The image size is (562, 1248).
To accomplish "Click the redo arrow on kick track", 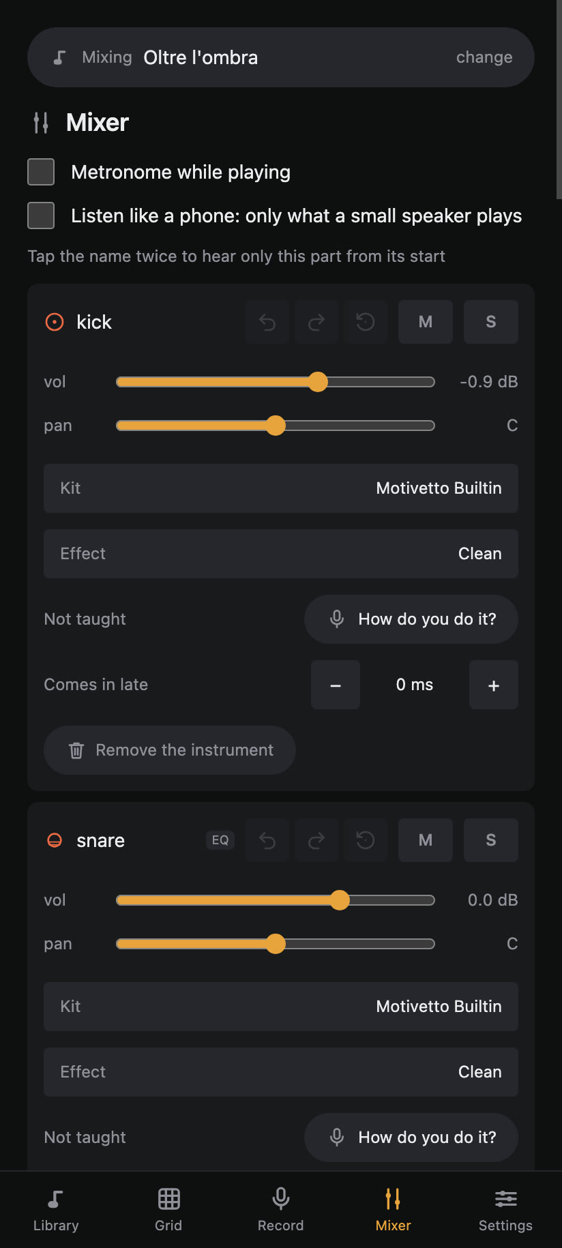I will (x=316, y=322).
